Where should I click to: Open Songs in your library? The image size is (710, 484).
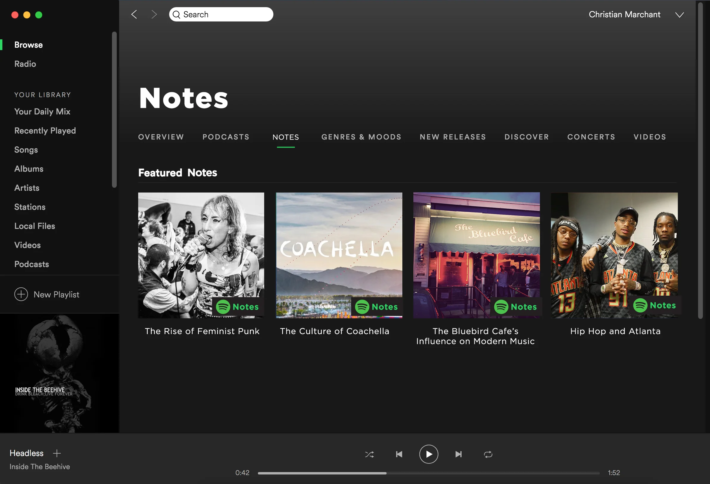pyautogui.click(x=26, y=150)
